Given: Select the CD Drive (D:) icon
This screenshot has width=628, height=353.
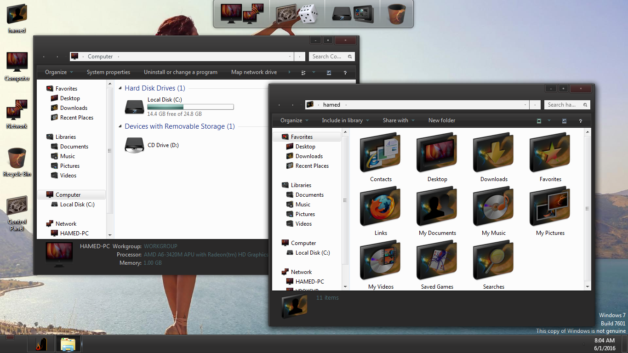Looking at the screenshot, I should coord(135,145).
